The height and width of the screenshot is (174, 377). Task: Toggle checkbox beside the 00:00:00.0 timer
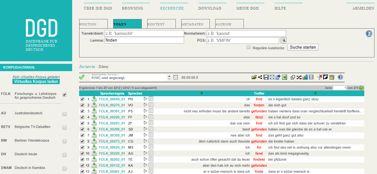(175, 77)
